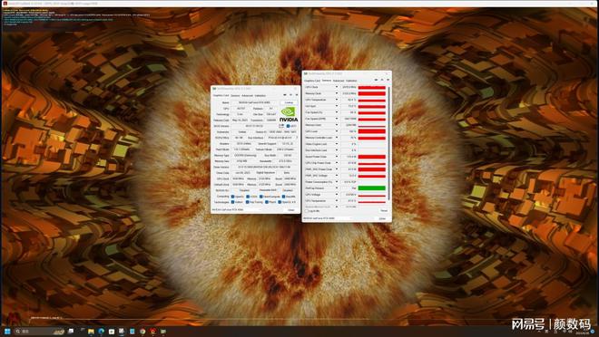599x337 pixels.
Task: Open the GPU Clock sensor dropdown arrow
Action: click(337, 87)
